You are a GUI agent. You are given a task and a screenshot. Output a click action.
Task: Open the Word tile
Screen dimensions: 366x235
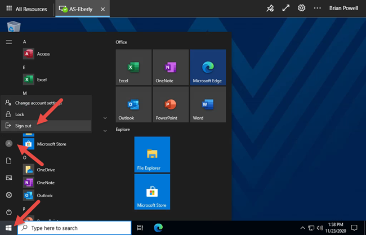tap(208, 104)
